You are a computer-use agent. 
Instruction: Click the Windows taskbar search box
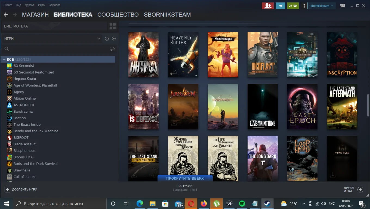(60, 204)
